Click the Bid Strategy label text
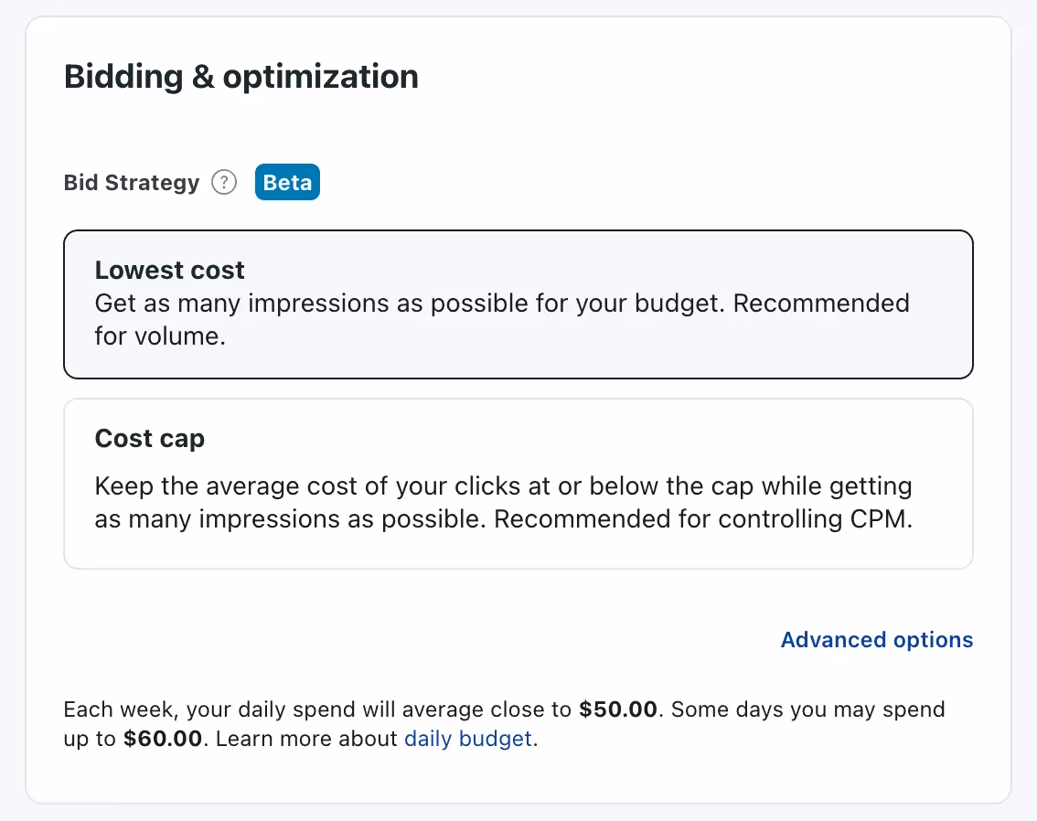This screenshot has height=821, width=1037. click(132, 183)
